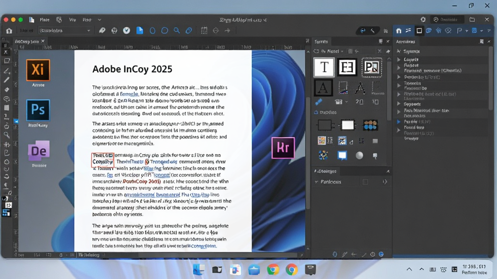This screenshot has width=497, height=279.
Task: Click the blue dots swatch group icon
Action: click(370, 125)
